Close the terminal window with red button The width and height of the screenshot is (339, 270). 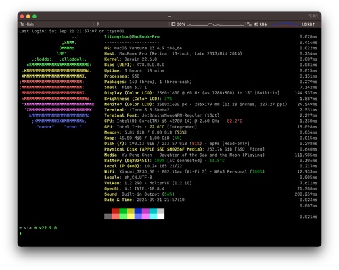click(x=22, y=16)
